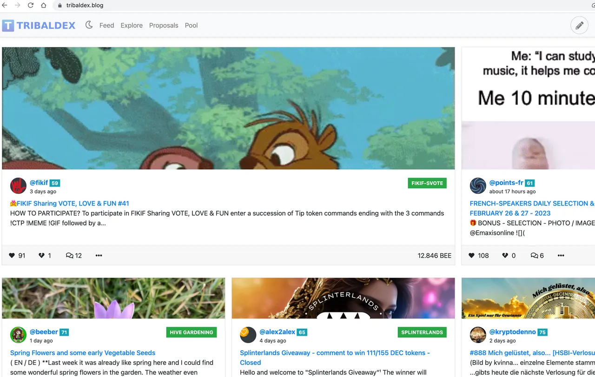The image size is (595, 377).
Task: Click the "2 days ago" timestamp under @kryptodenno
Action: click(502, 341)
